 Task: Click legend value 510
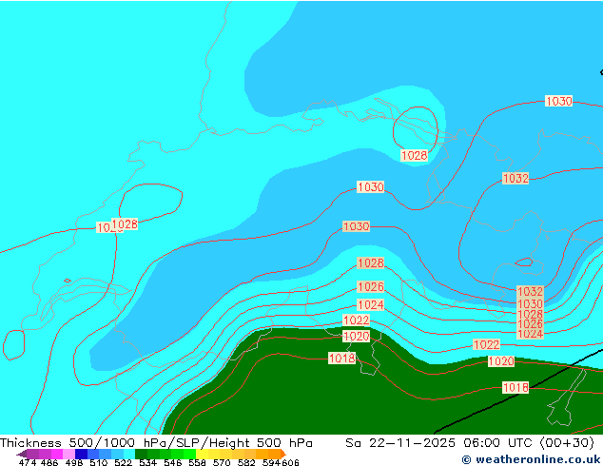click(99, 462)
